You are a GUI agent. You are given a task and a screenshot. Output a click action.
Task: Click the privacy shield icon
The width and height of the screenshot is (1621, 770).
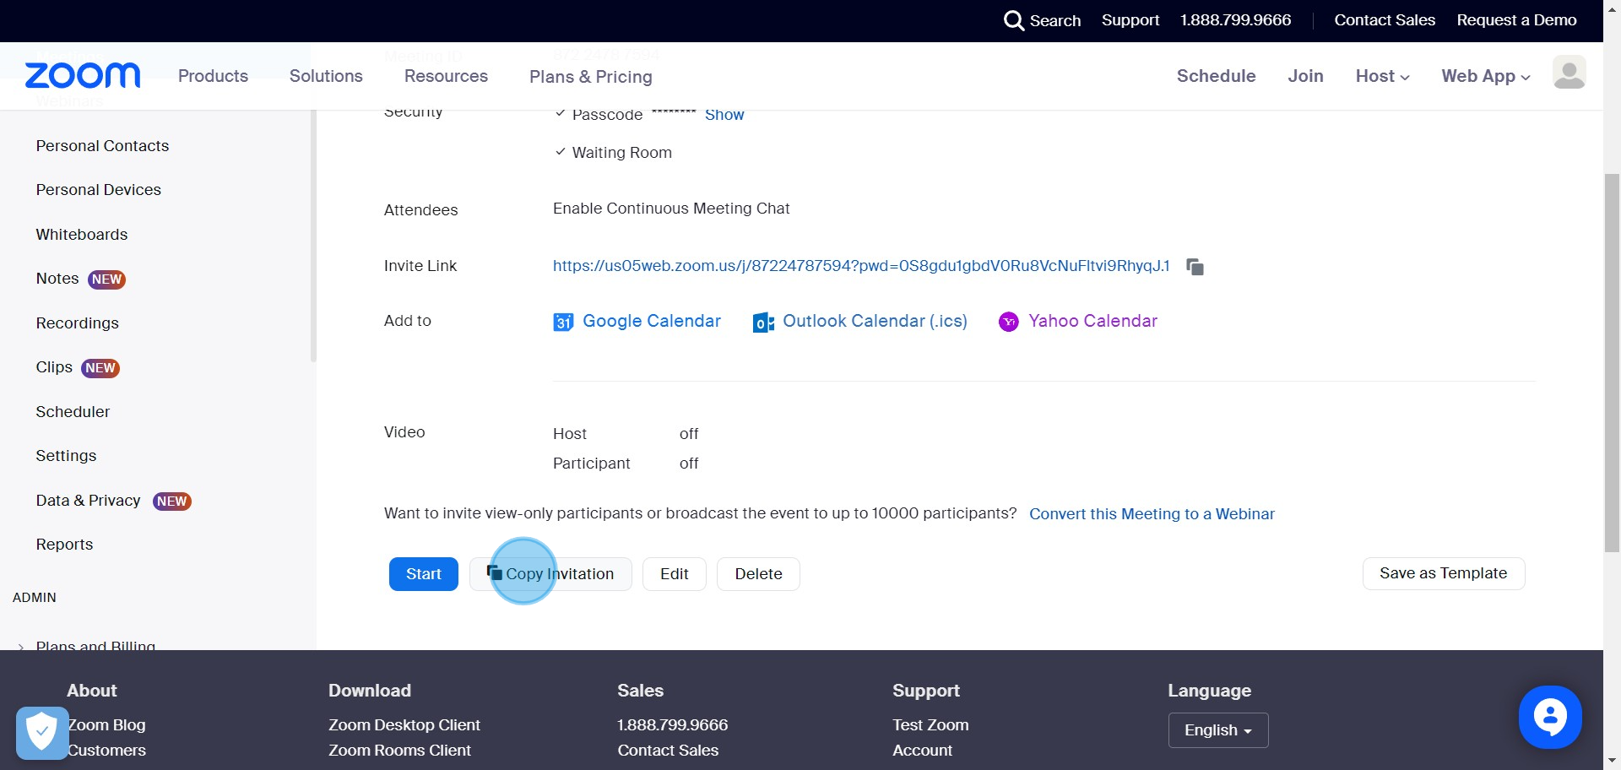click(41, 732)
